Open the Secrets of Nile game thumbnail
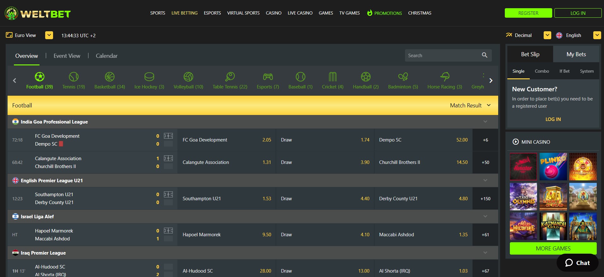 tap(583, 226)
